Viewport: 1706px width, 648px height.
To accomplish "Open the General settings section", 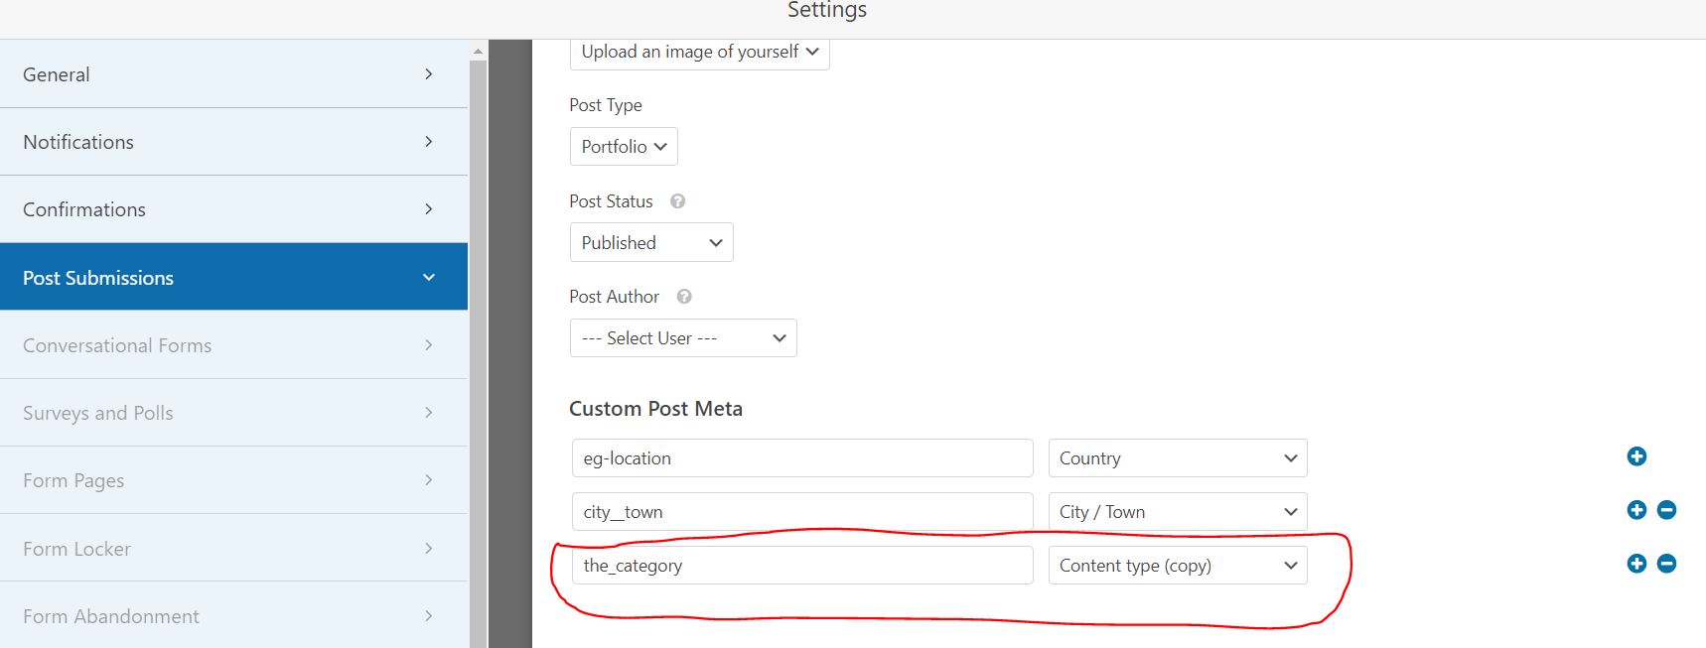I will (233, 74).
